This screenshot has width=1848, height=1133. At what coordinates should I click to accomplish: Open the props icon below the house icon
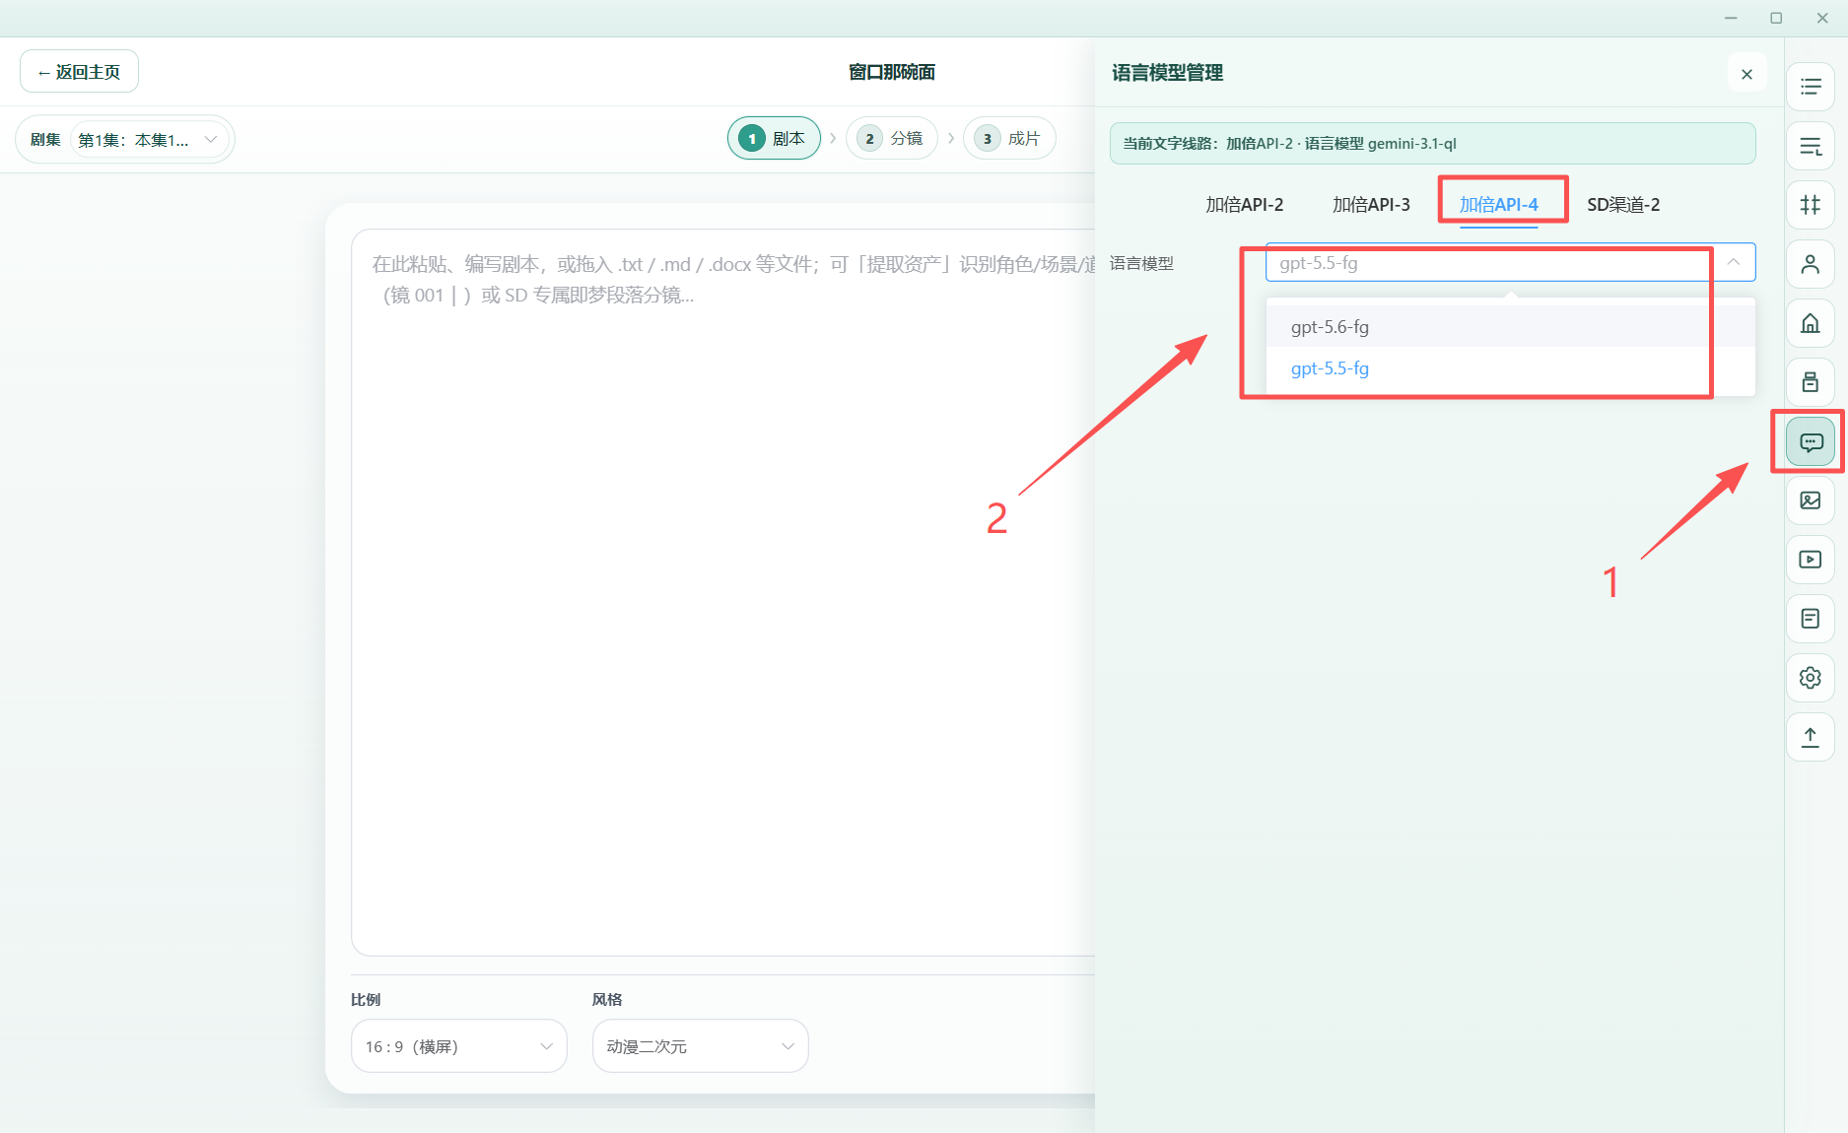(1810, 382)
